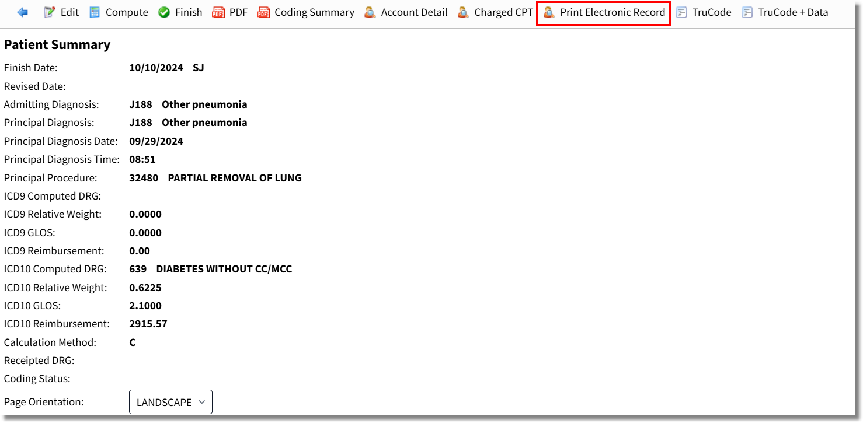Click the Print Electronic Record person icon
863x423 pixels.
tap(549, 12)
